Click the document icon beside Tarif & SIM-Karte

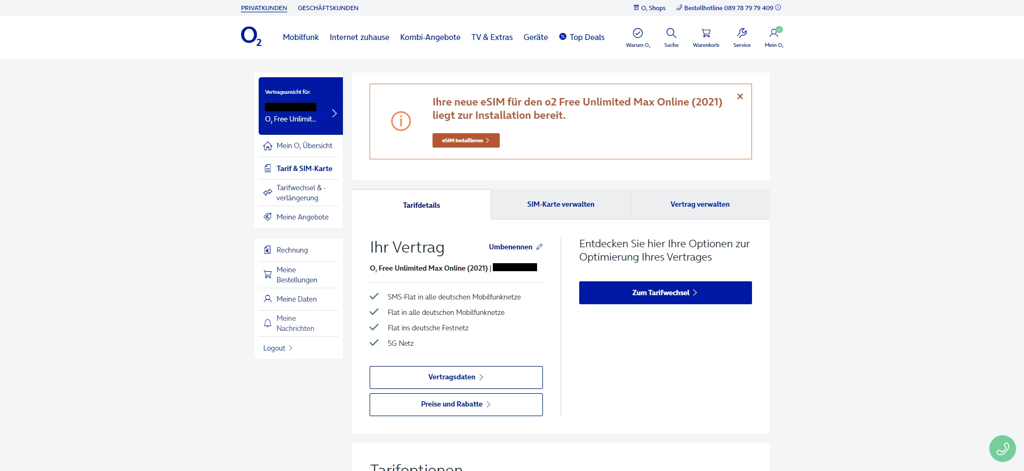(268, 168)
